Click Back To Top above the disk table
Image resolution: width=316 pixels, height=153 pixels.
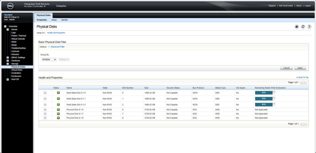(303, 77)
